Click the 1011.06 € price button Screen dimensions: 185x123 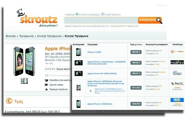[x=136, y=88]
